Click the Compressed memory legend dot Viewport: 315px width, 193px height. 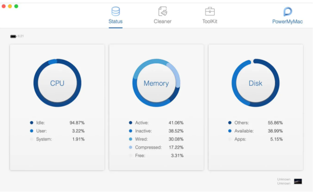[x=130, y=147]
